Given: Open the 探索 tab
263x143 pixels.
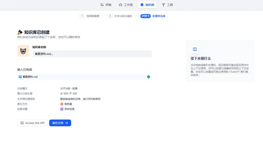Looking at the screenshot, I should pos(106,5).
